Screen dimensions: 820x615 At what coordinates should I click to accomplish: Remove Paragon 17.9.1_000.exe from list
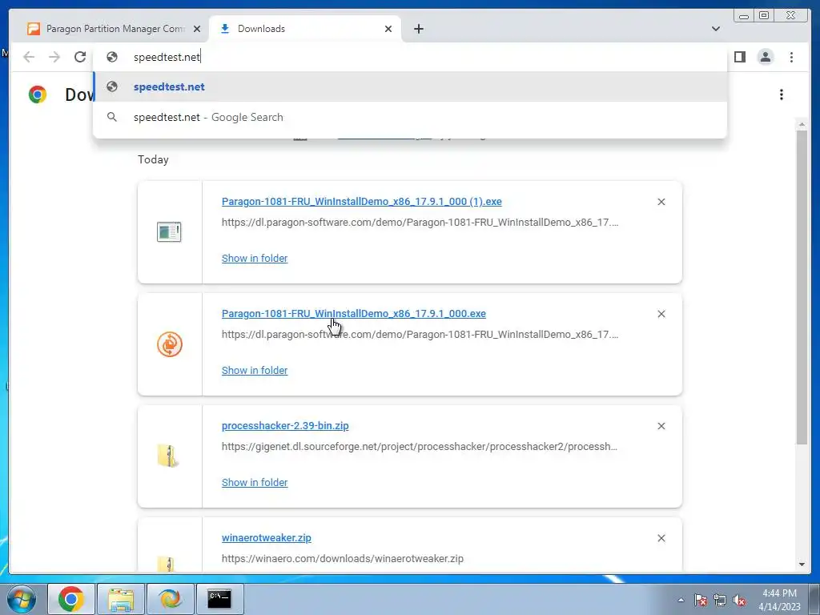pos(661,314)
